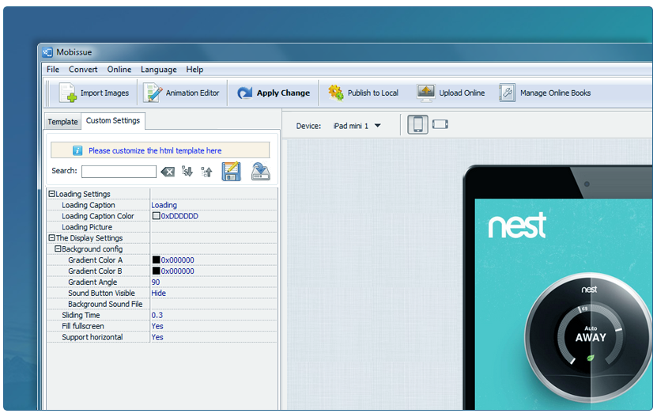Viewport: 657px width, 417px height.
Task: Collapse the Background config group
Action: pyautogui.click(x=59, y=248)
